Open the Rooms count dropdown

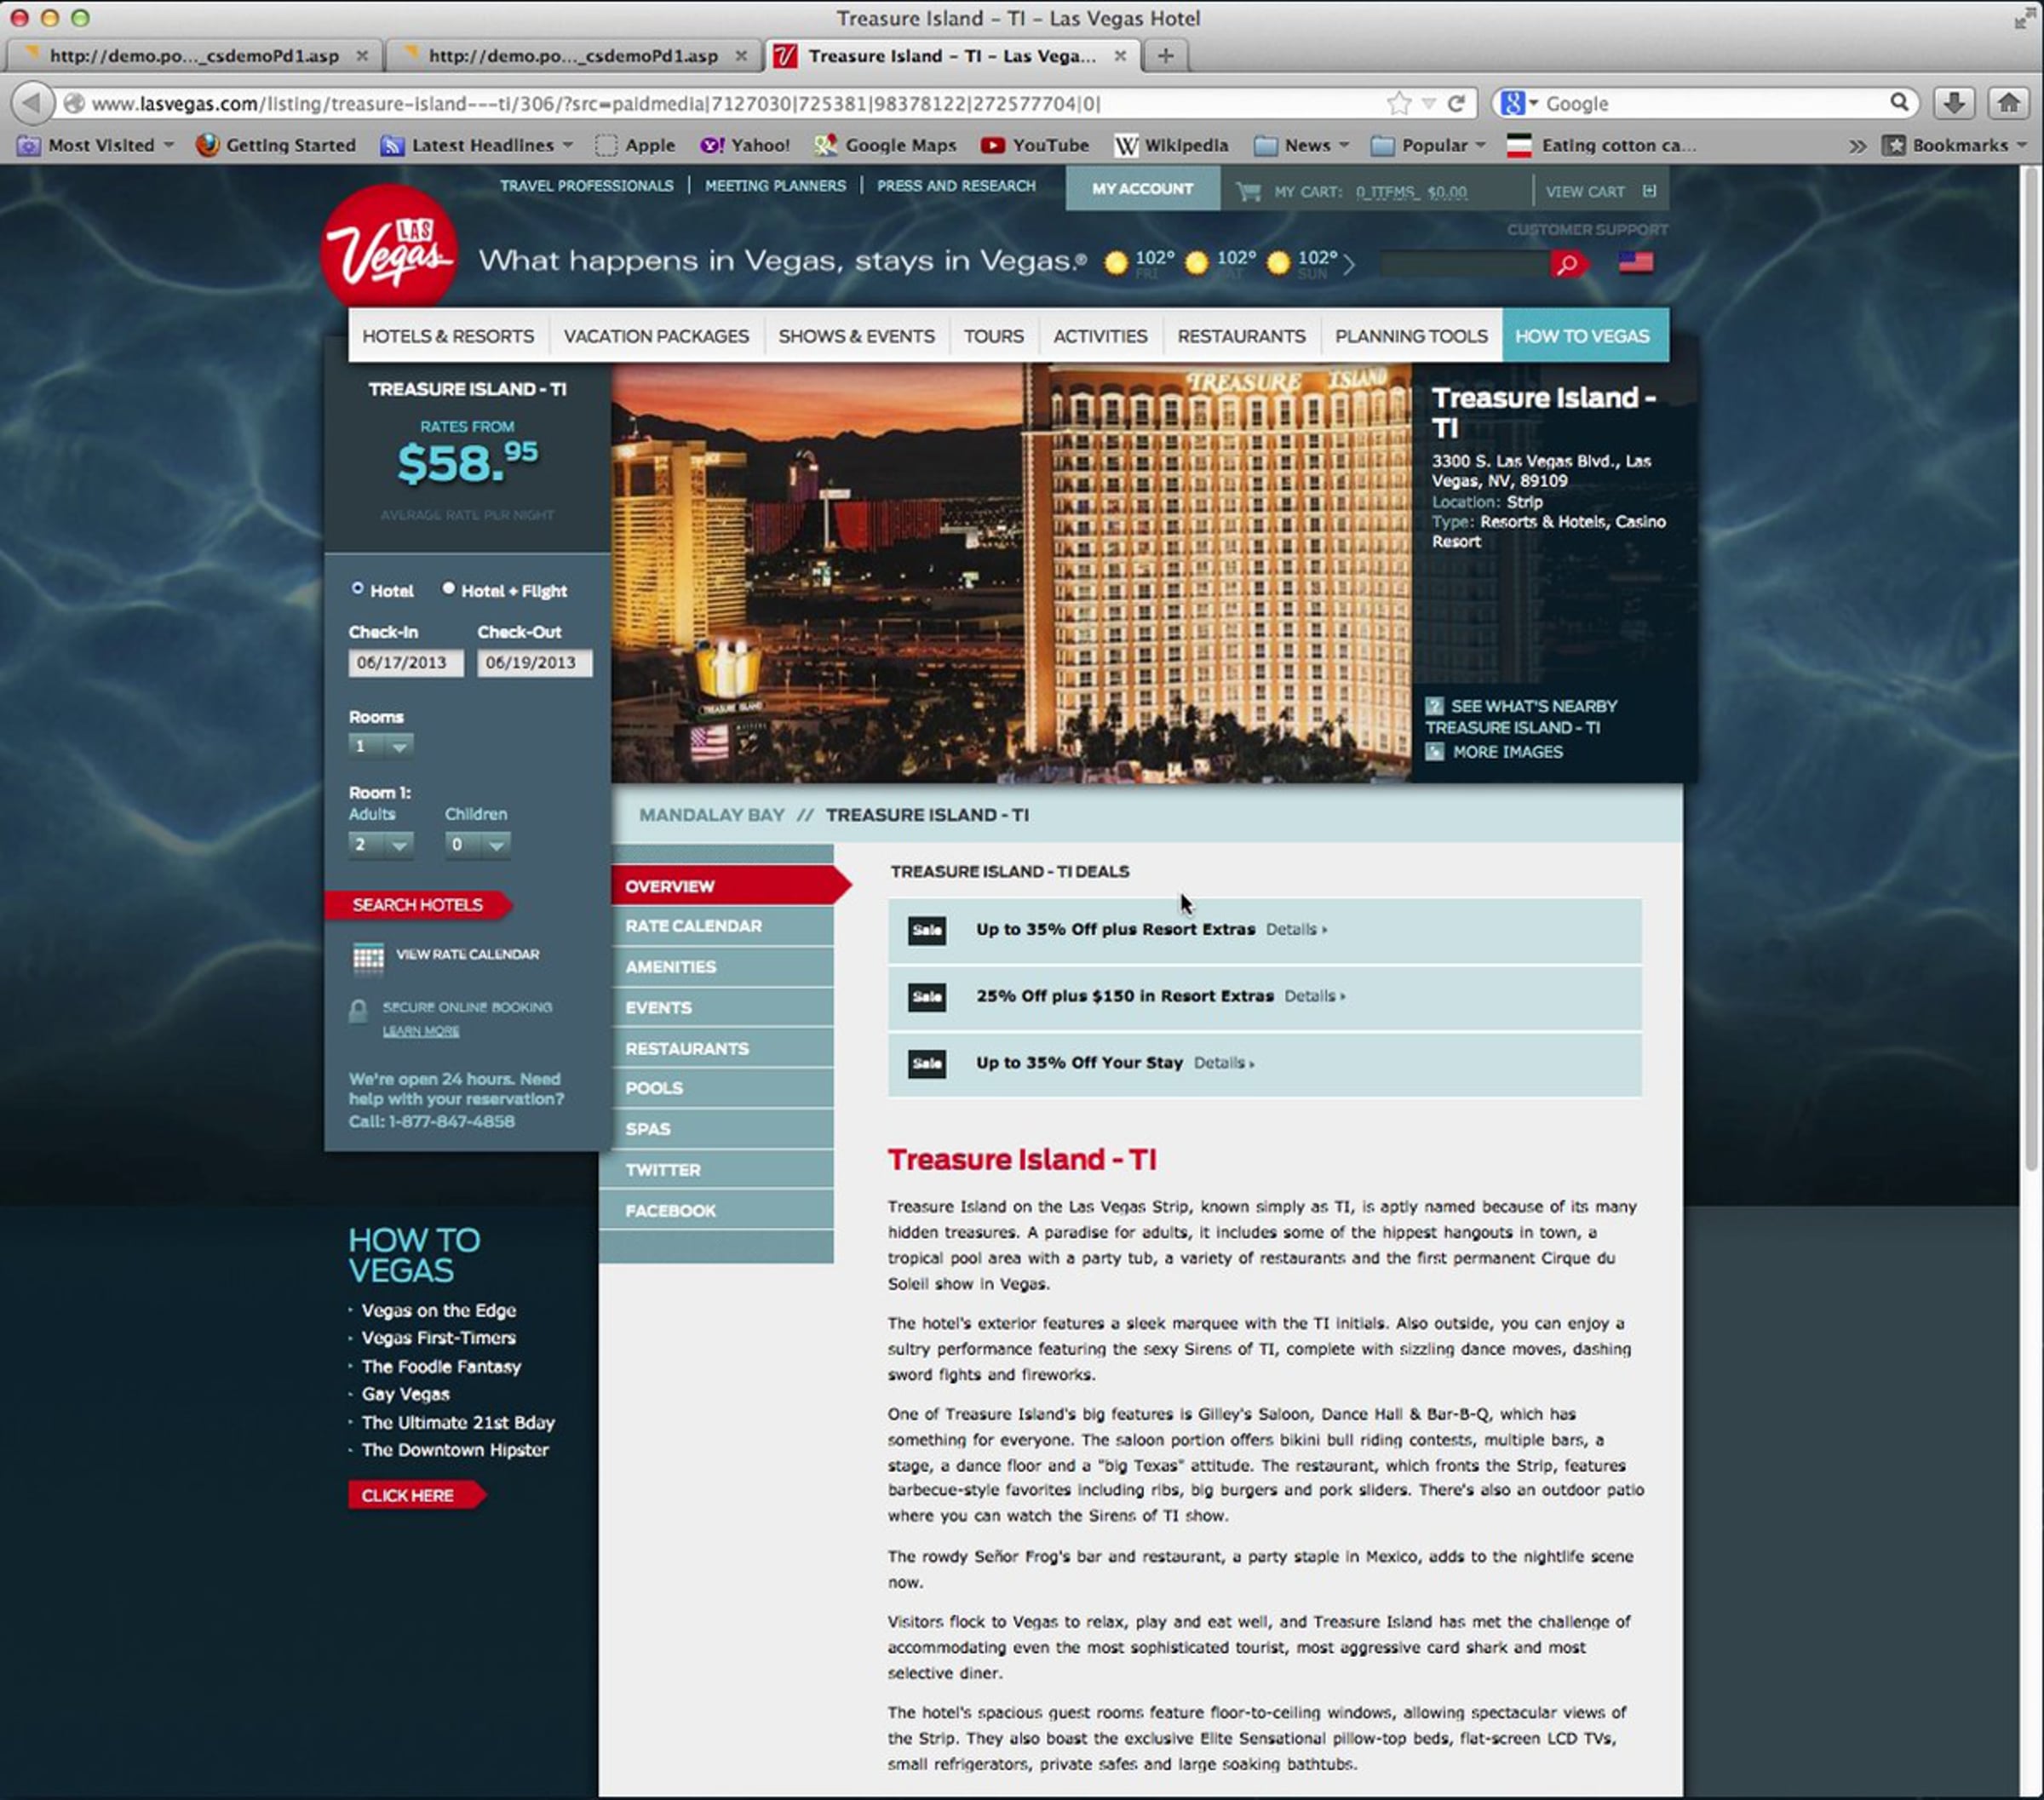pos(380,746)
